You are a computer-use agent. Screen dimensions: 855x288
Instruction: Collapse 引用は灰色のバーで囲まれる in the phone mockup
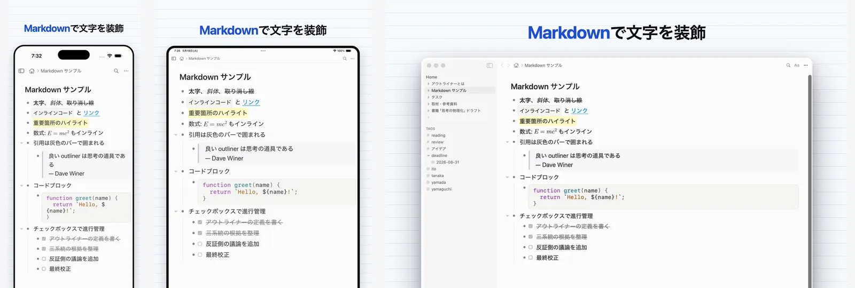coord(21,143)
